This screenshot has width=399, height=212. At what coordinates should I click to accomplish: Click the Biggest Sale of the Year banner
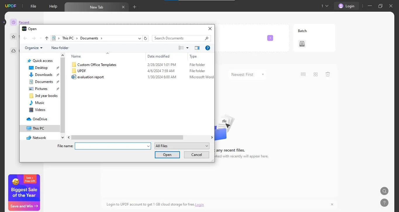(x=24, y=192)
